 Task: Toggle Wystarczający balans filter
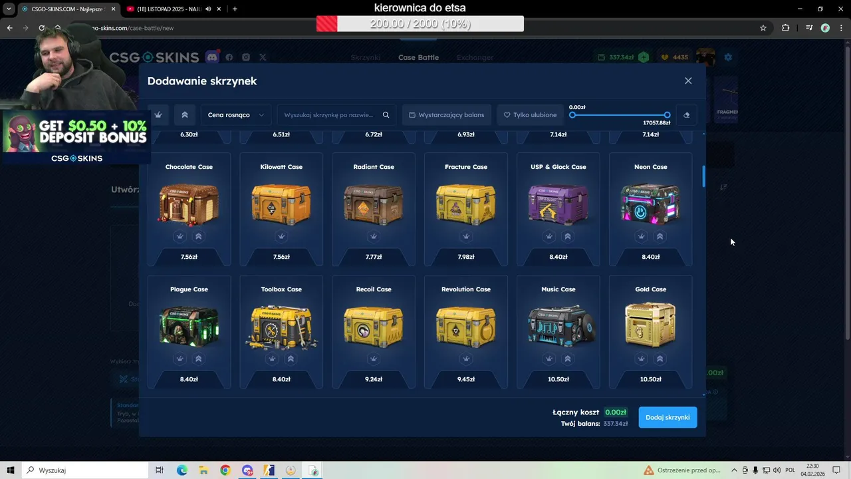(446, 114)
